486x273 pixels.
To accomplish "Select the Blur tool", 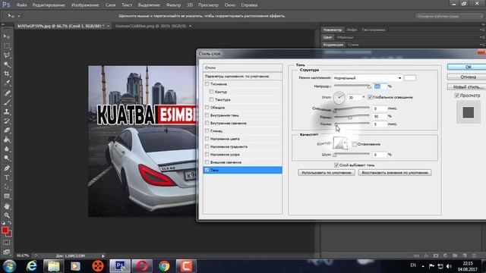I will coord(7,149).
